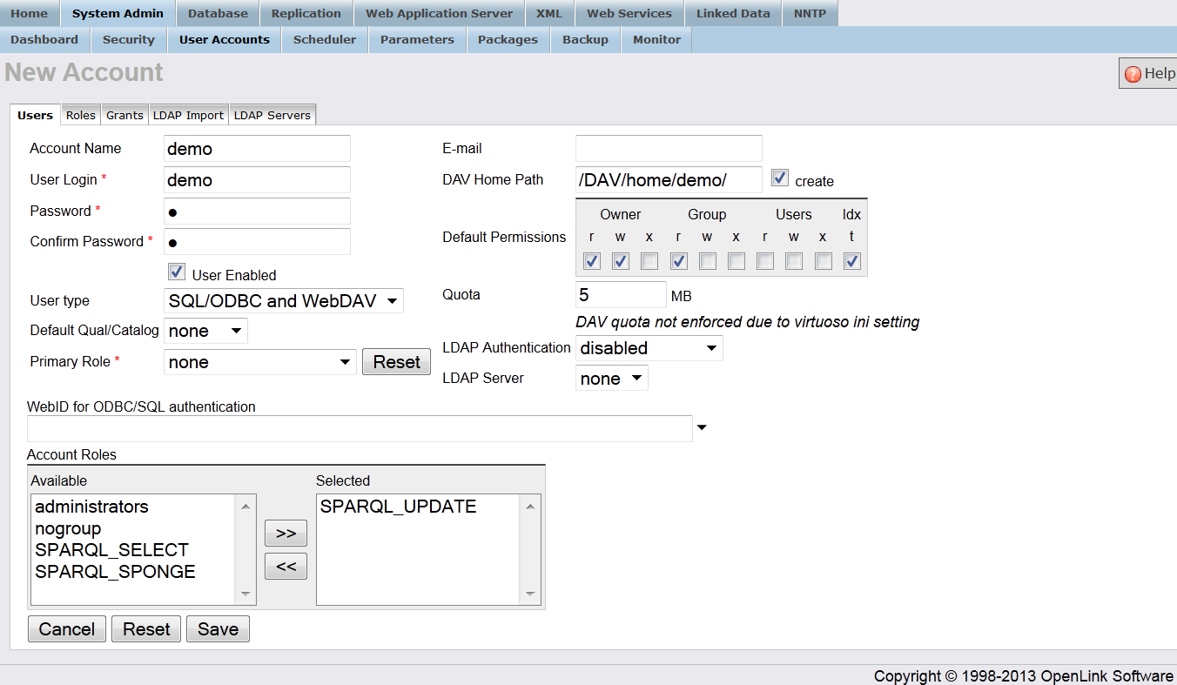
Task: Open the Database menu tab
Action: coord(218,13)
